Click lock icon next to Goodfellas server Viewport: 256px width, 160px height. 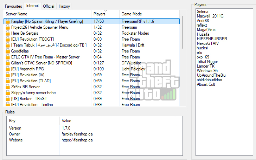(x=8, y=51)
